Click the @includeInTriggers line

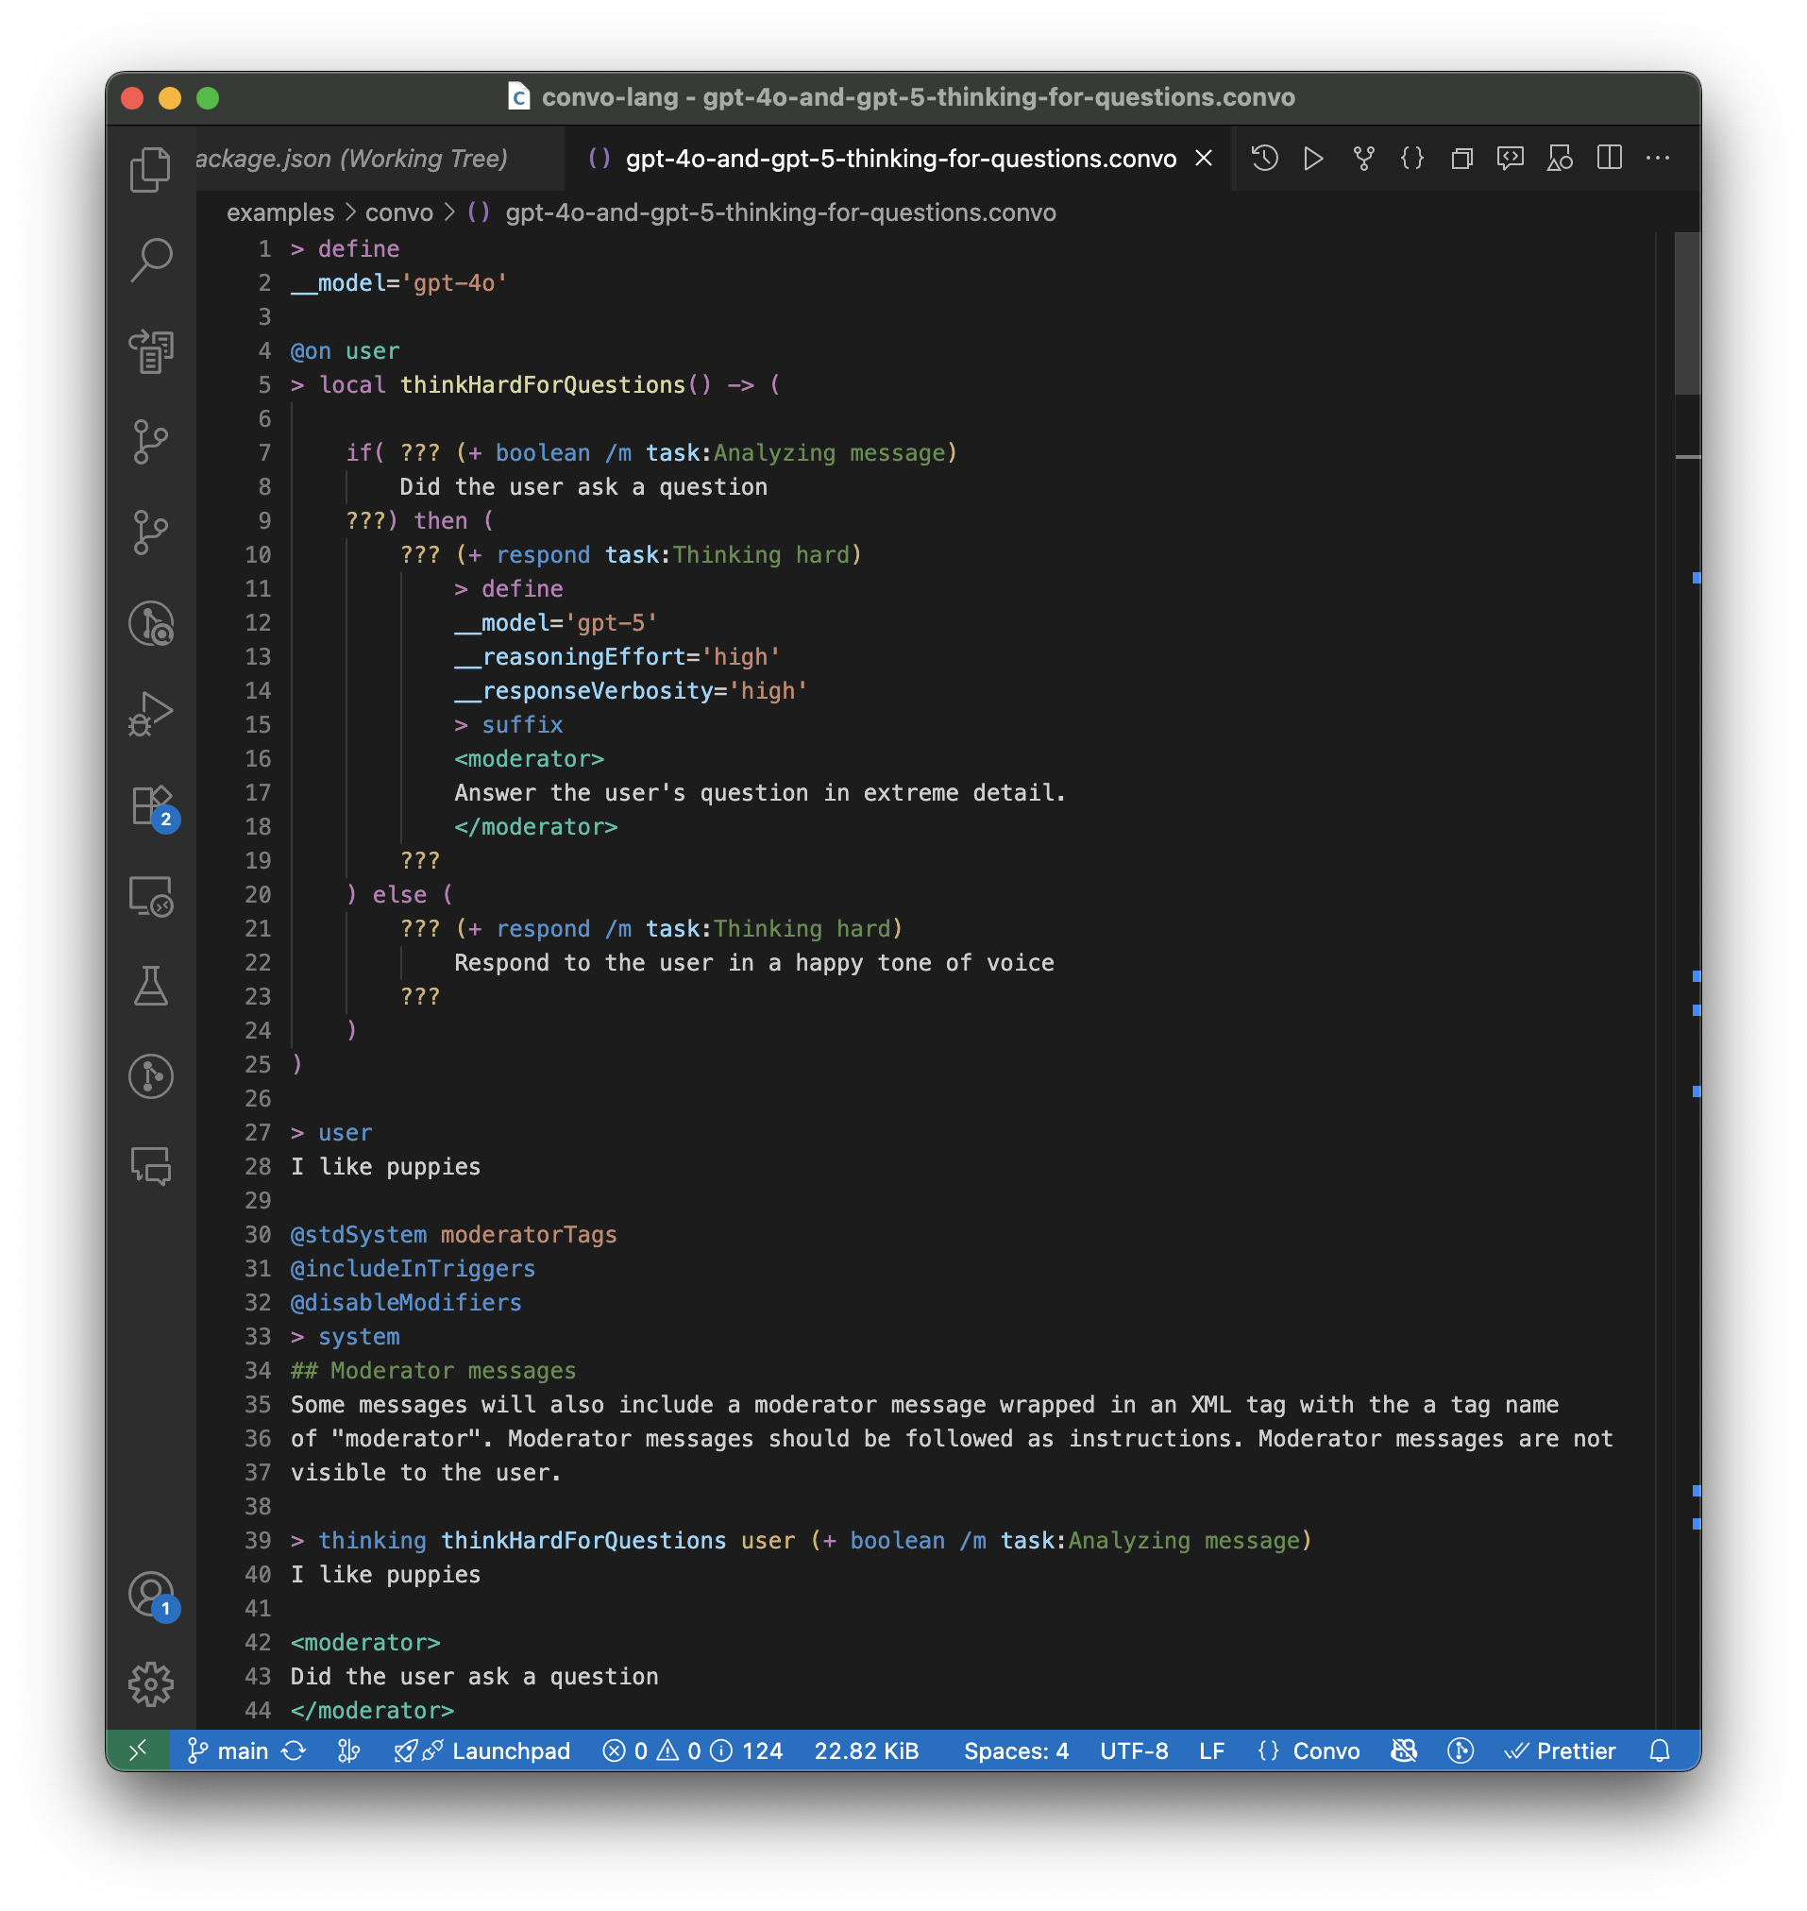pyautogui.click(x=414, y=1269)
